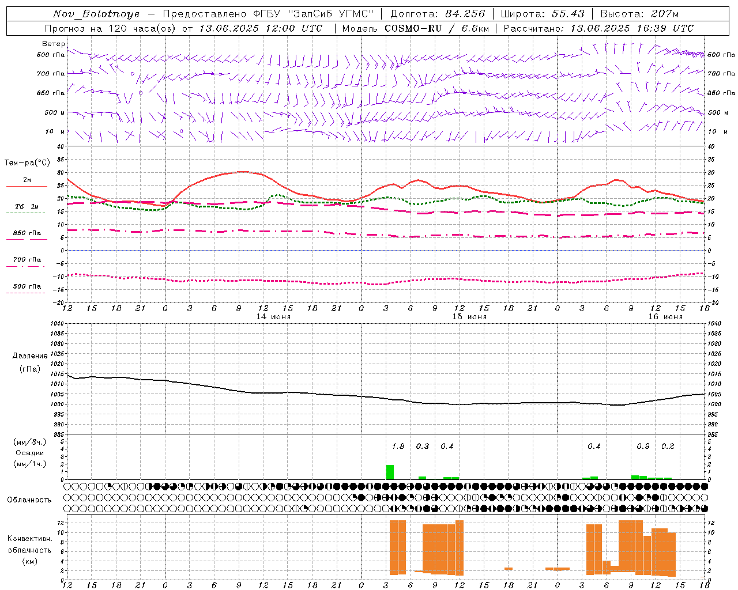Click the precipitation amount 0.3

pos(423,447)
